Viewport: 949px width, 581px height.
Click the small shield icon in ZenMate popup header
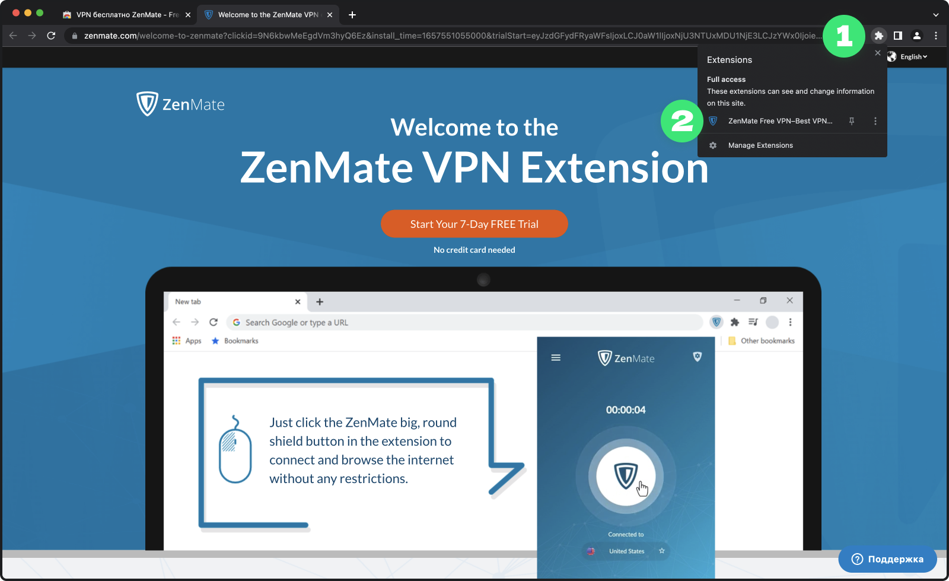(x=698, y=357)
